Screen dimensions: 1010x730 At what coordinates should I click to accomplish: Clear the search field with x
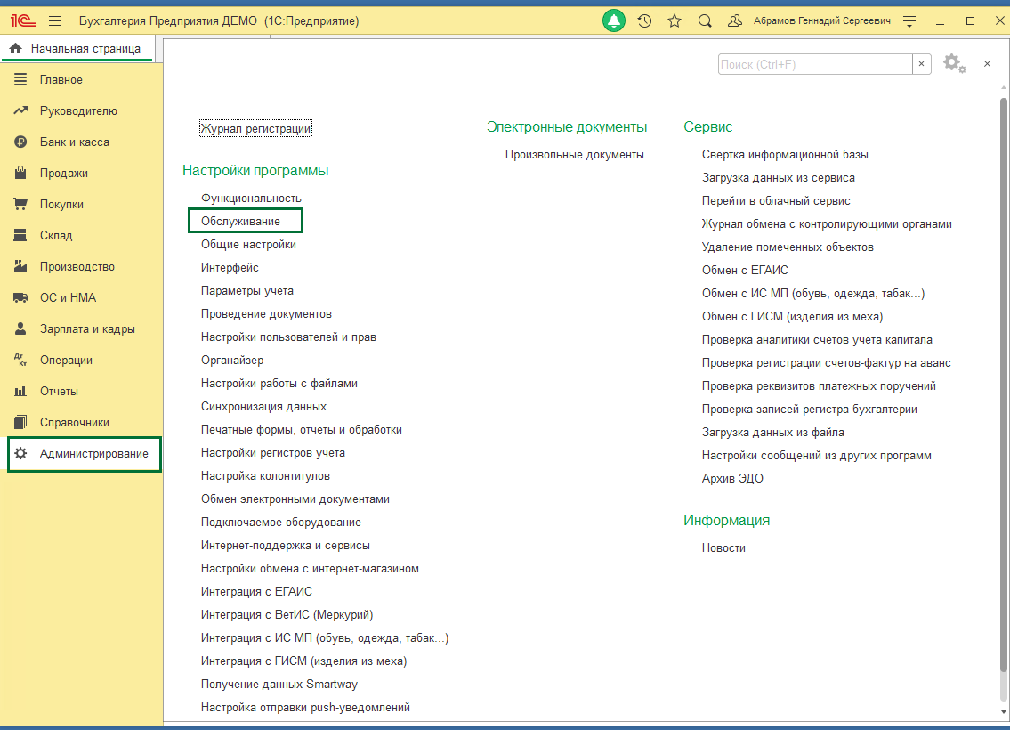pos(921,64)
